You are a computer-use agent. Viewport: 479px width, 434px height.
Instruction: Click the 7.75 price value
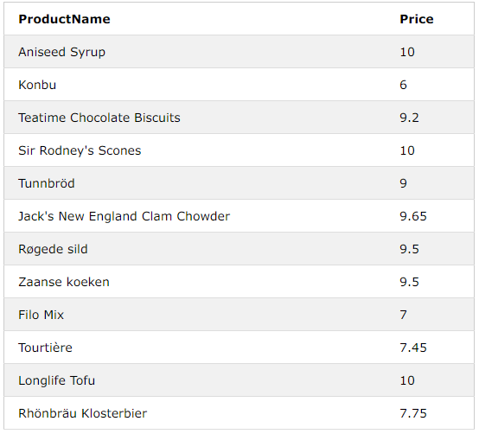tap(413, 413)
